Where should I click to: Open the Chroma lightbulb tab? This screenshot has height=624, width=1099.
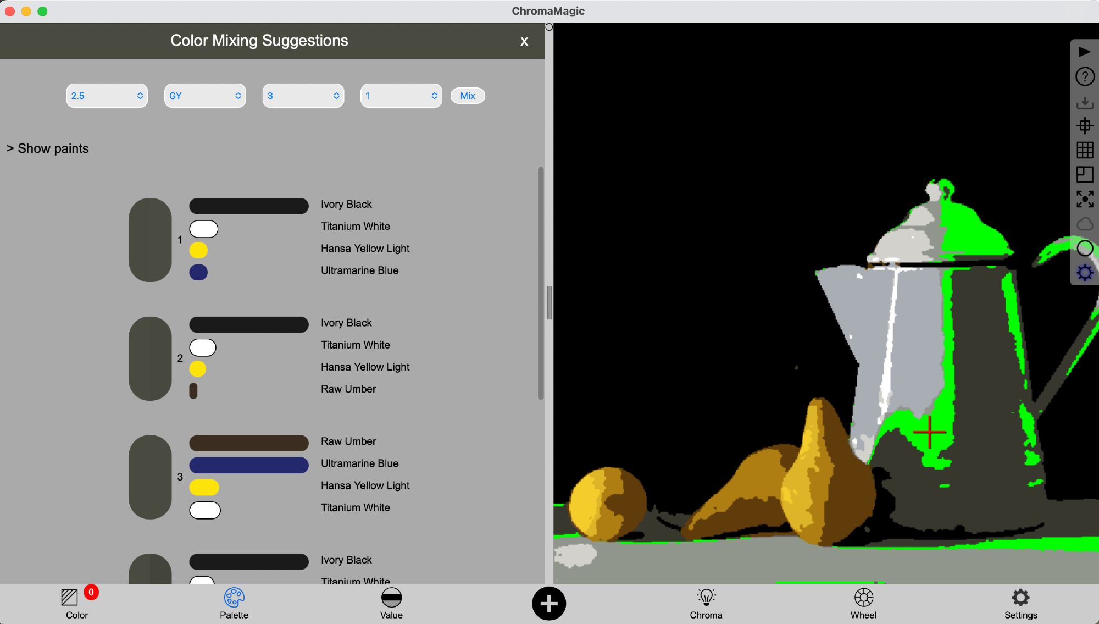pyautogui.click(x=706, y=603)
